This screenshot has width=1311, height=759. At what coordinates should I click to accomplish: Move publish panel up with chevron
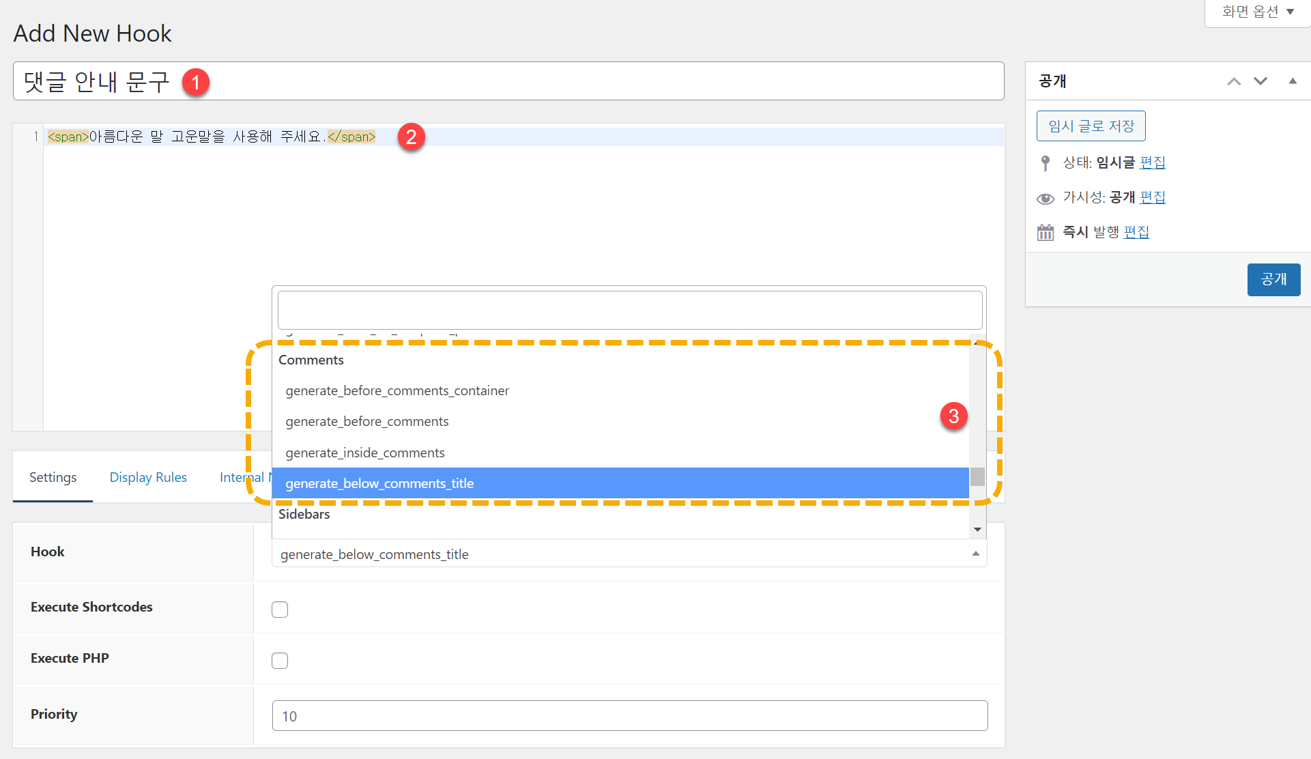[x=1233, y=81]
